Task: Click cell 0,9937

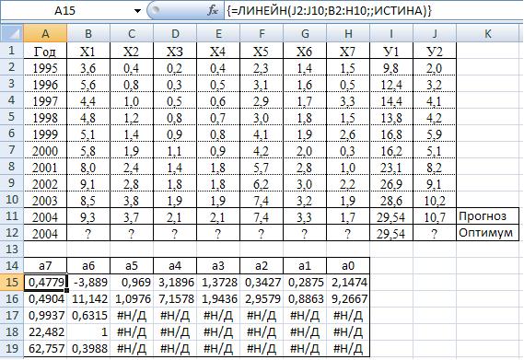Action: (x=45, y=315)
